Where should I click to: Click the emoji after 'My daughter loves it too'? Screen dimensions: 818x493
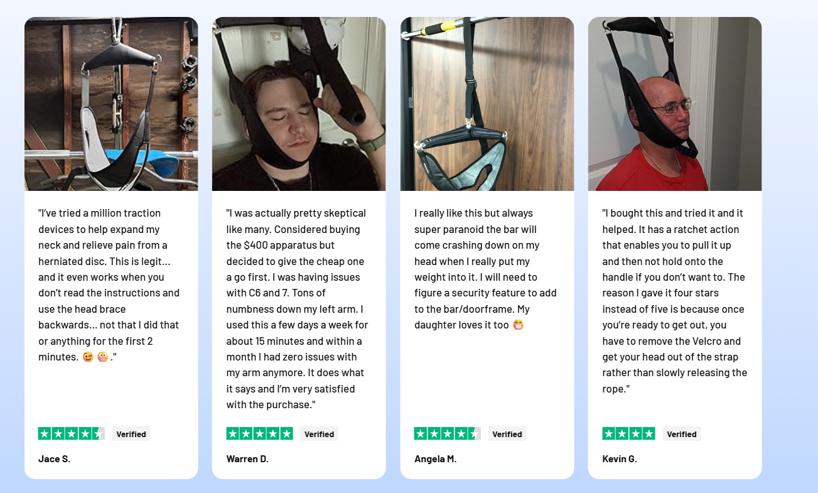[518, 325]
